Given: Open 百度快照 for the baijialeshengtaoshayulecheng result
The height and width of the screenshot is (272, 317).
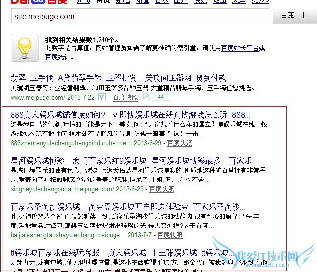Looking at the screenshot, I should (x=170, y=235).
